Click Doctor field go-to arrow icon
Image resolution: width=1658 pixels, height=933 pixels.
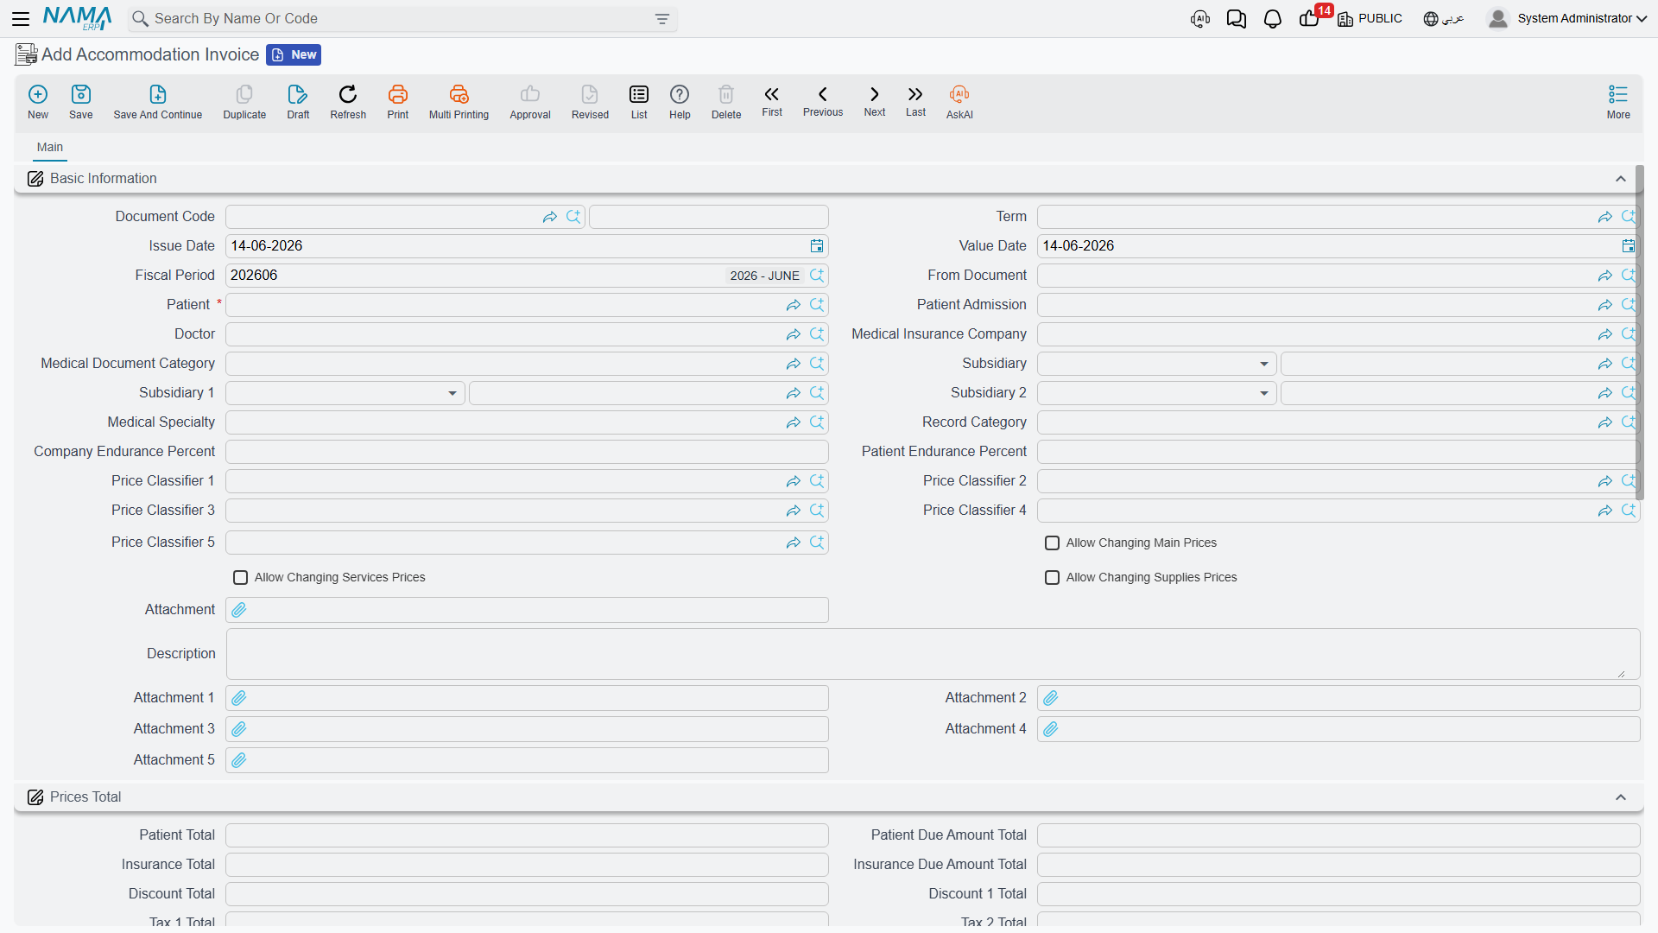(x=794, y=334)
